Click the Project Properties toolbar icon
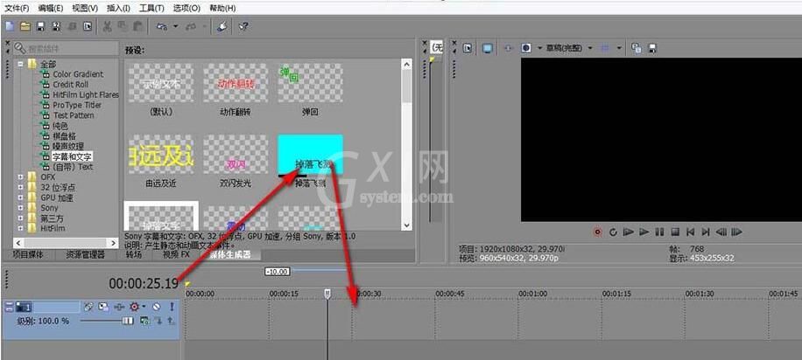 click(88, 26)
